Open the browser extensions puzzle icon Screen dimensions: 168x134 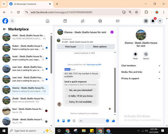(x=146, y=12)
